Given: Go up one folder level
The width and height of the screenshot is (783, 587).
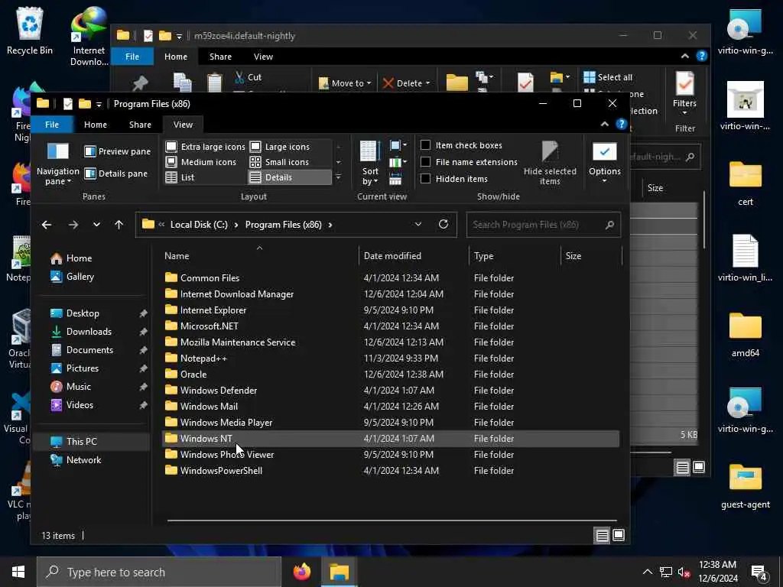Looking at the screenshot, I should click(x=119, y=225).
